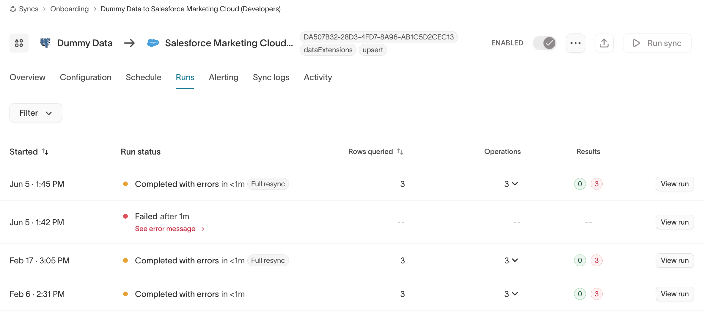Click Full resync badge on Jun 5 run
This screenshot has width=704, height=315.
[x=268, y=184]
